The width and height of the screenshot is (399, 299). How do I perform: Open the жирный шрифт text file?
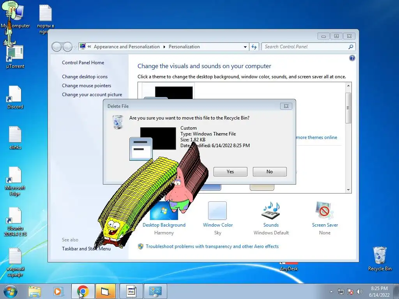tap(15, 262)
